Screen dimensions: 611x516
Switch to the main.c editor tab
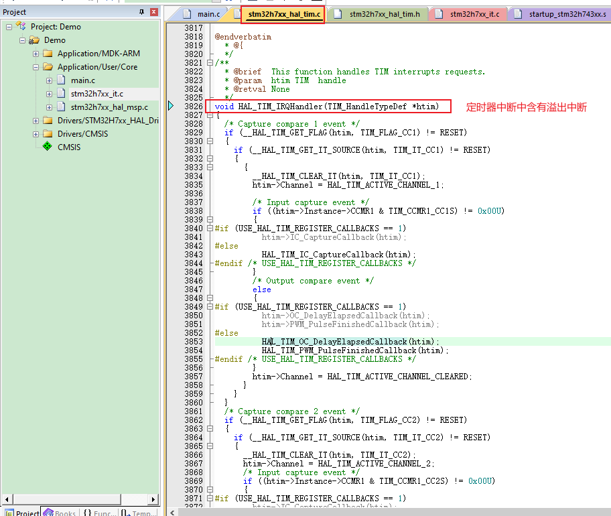coord(202,14)
